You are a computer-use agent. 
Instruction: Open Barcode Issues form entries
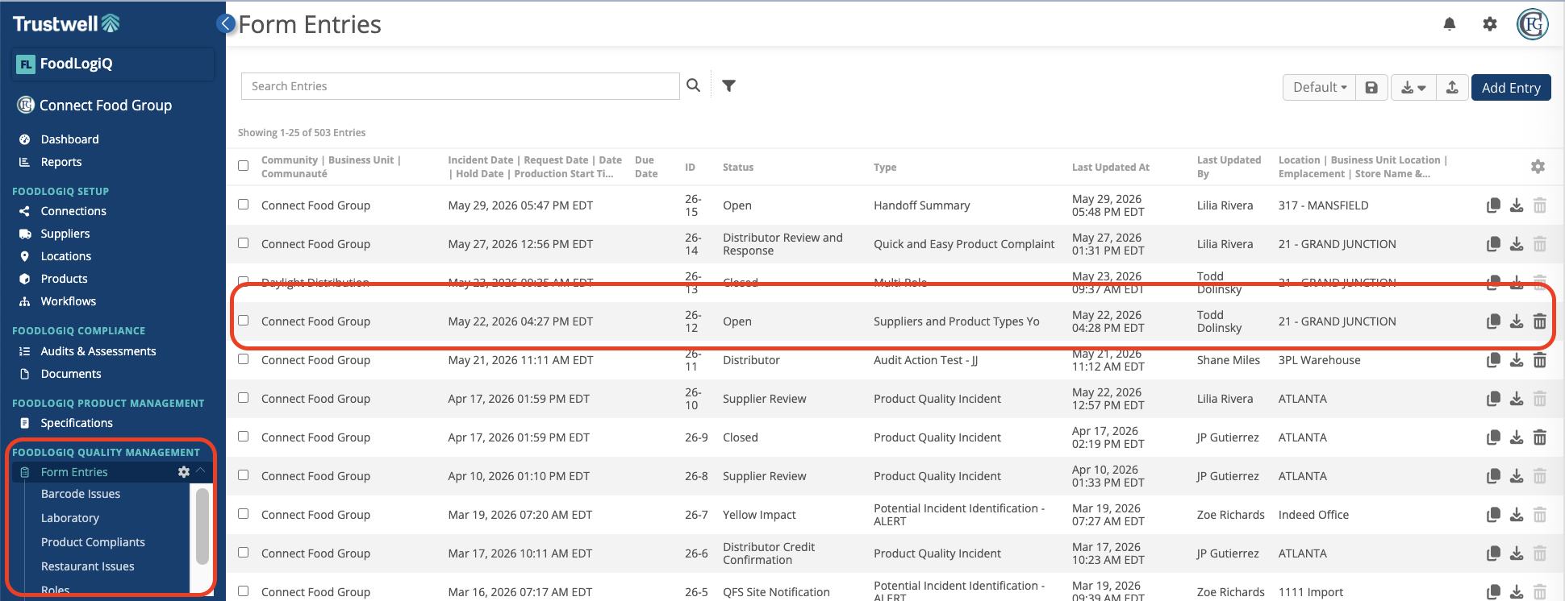tap(81, 494)
